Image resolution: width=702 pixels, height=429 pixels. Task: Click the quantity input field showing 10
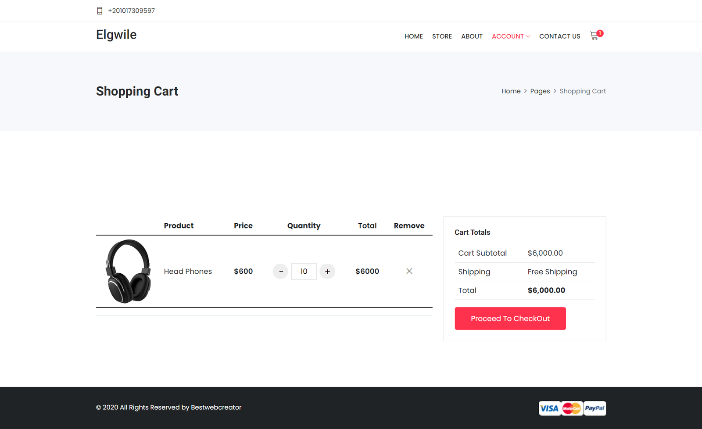pyautogui.click(x=304, y=272)
